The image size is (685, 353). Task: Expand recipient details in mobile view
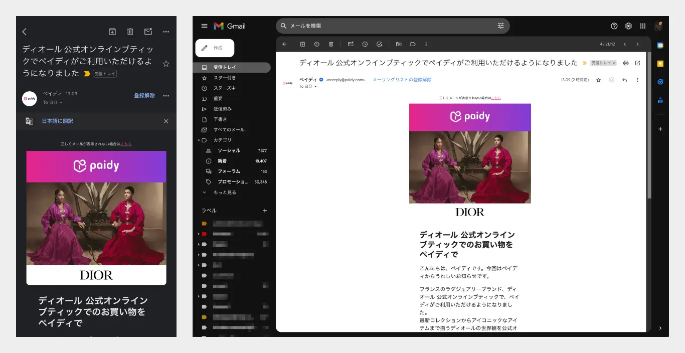point(53,102)
